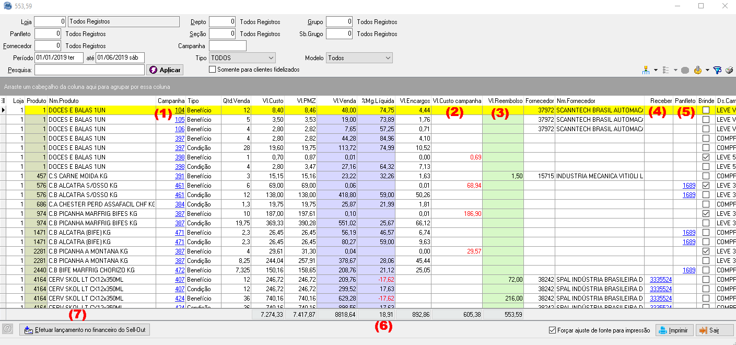The height and width of the screenshot is (345, 736).
Task: Sort by the Vl.Reembolso column header
Action: point(504,101)
